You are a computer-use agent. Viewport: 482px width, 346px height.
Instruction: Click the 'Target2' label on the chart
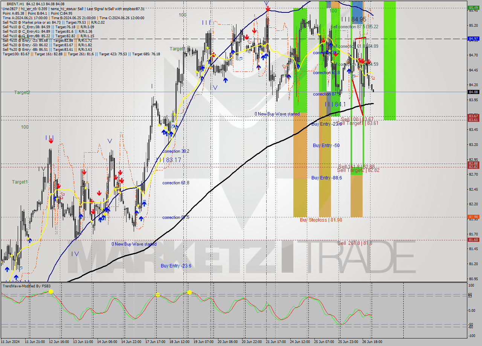[22, 92]
